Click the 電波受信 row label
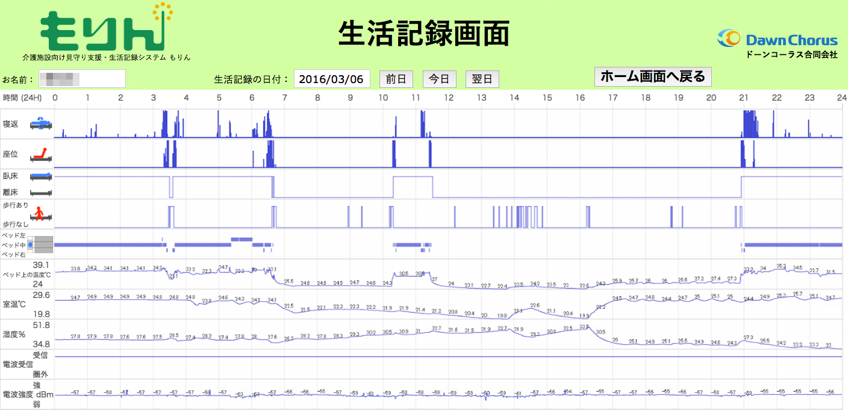Viewport: 848px width, 410px height. 18,364
